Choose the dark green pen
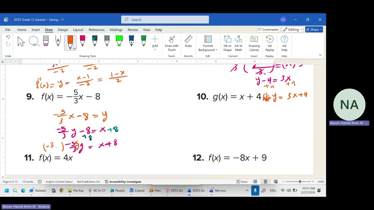 (143, 41)
